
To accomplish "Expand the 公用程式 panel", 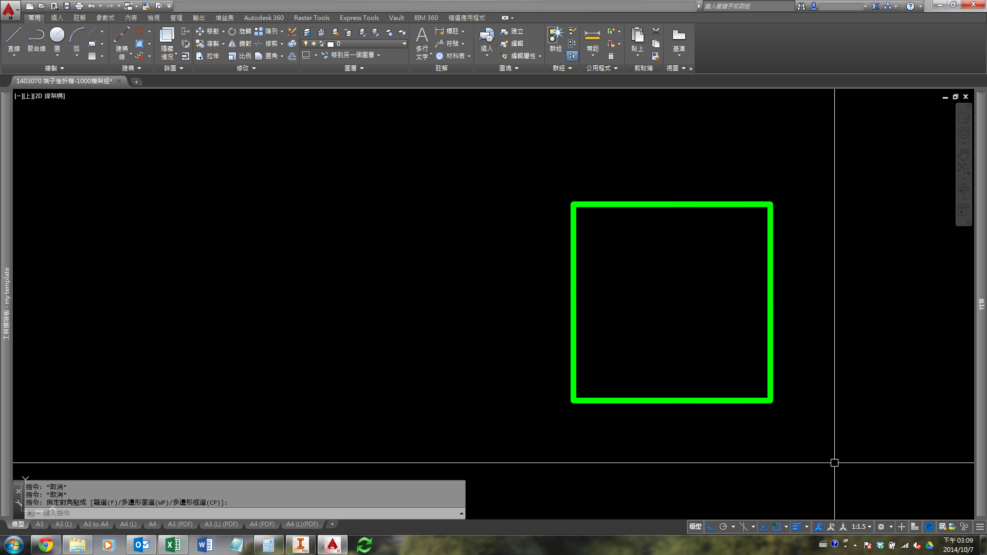I will tap(602, 68).
